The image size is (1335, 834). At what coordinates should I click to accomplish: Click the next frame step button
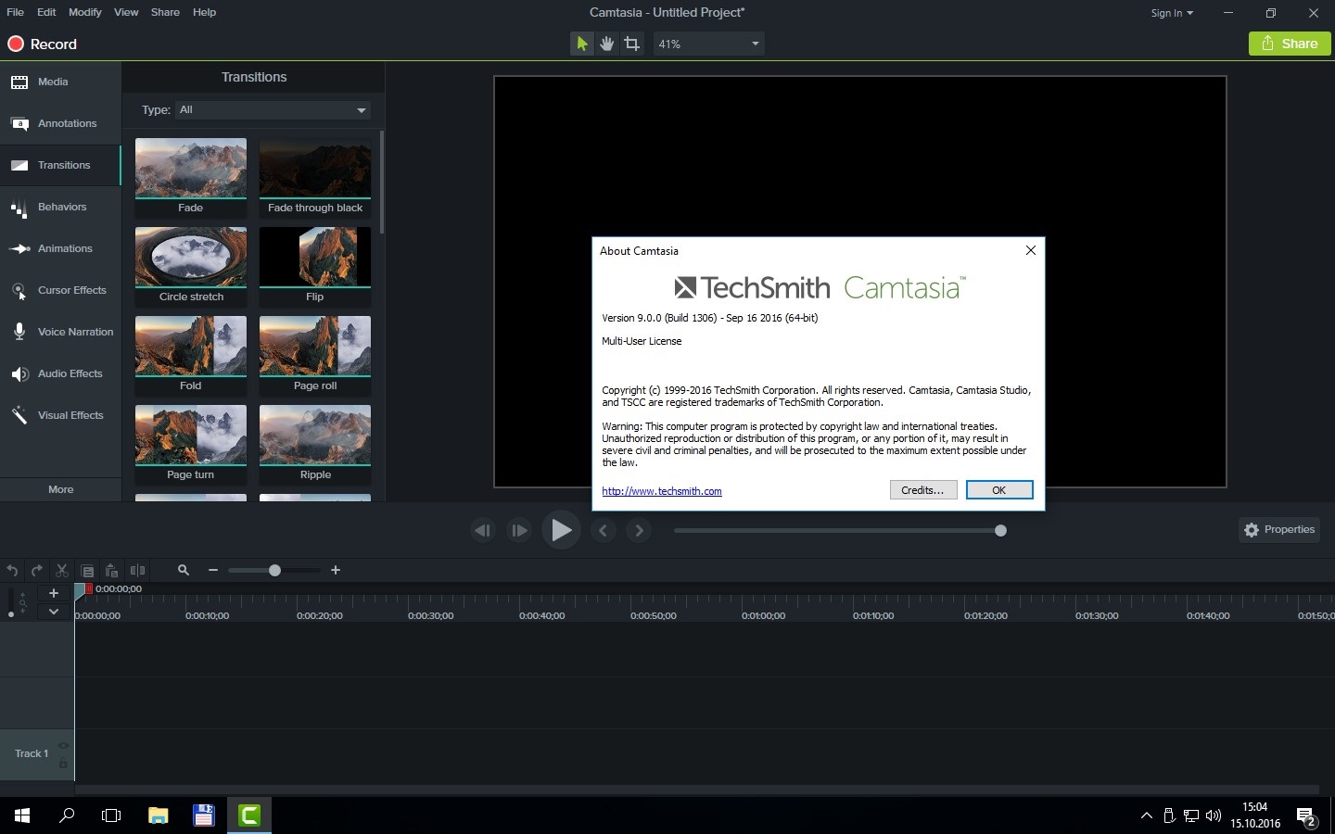click(x=519, y=531)
